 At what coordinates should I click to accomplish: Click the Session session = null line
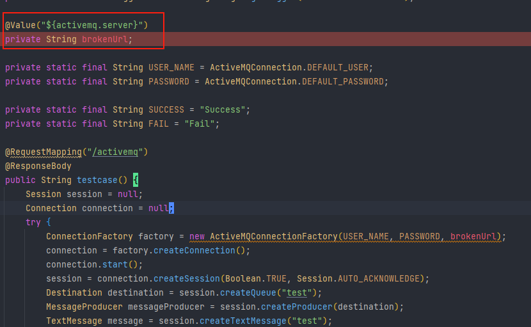84,195
